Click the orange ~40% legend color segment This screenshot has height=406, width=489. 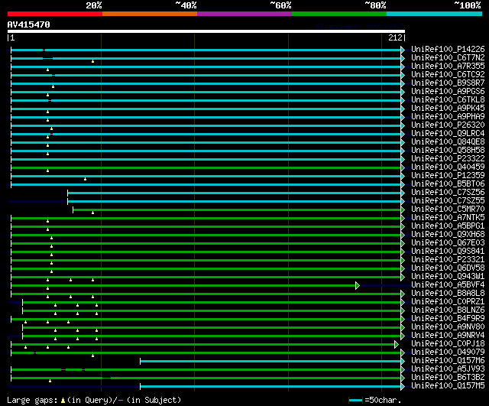(150, 14)
